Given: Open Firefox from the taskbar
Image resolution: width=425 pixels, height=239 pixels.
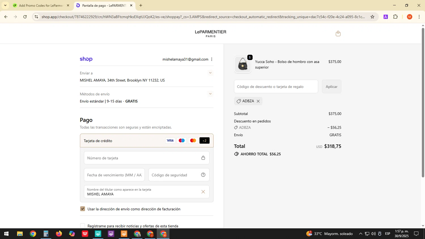Looking at the screenshot, I should tap(59, 234).
